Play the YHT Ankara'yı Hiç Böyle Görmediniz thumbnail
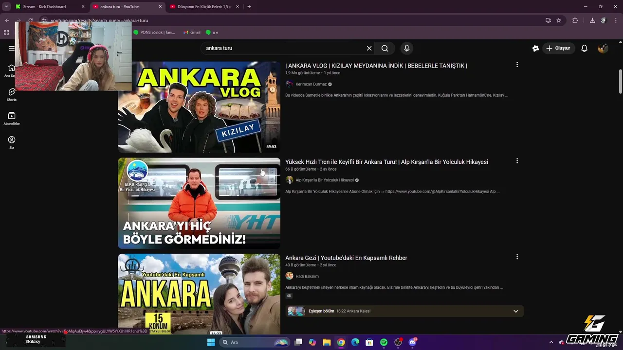The height and width of the screenshot is (350, 623). point(199,203)
